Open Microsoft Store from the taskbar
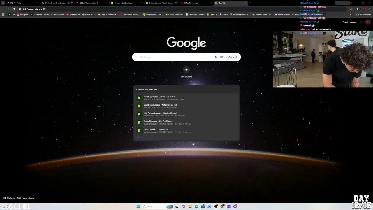This screenshot has width=373, height=210. pyautogui.click(x=203, y=206)
